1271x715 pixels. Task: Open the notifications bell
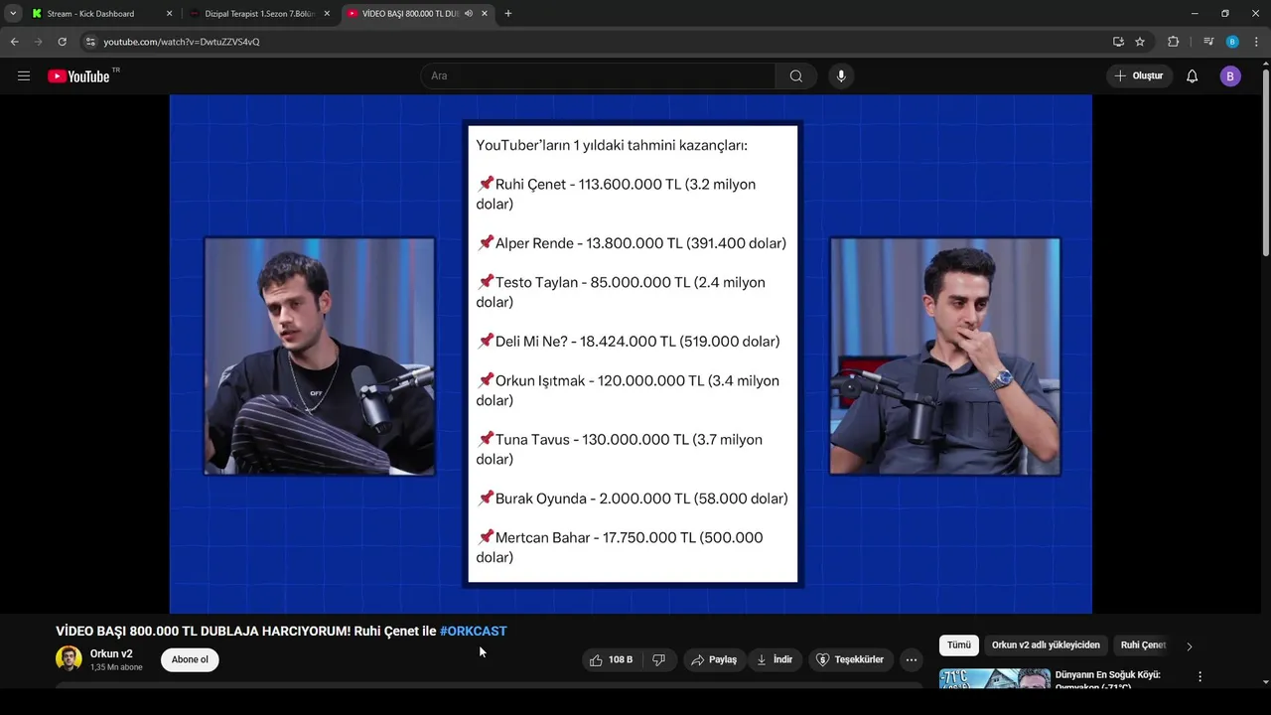coord(1193,76)
